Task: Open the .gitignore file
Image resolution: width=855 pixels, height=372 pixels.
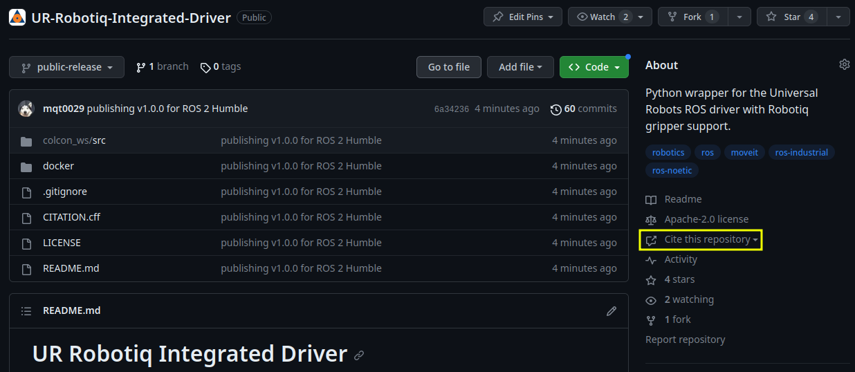Action: (x=65, y=192)
